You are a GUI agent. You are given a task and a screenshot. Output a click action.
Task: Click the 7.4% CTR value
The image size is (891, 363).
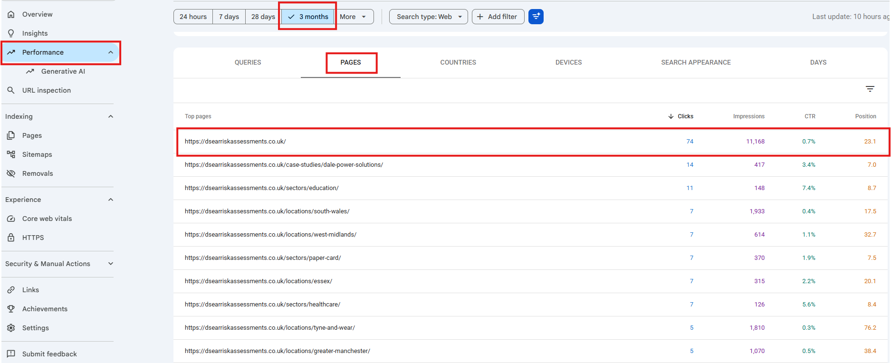[x=809, y=188]
